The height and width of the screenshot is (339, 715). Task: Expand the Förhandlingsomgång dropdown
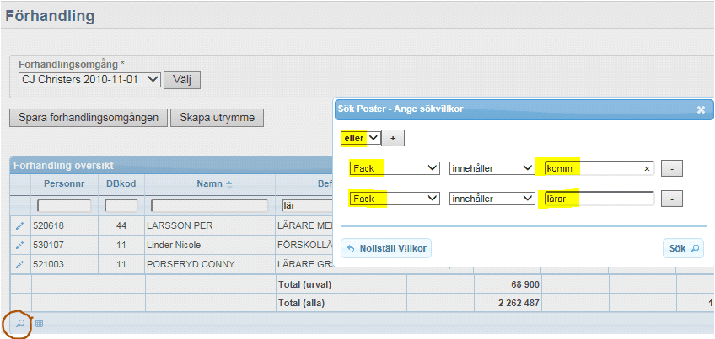89,79
